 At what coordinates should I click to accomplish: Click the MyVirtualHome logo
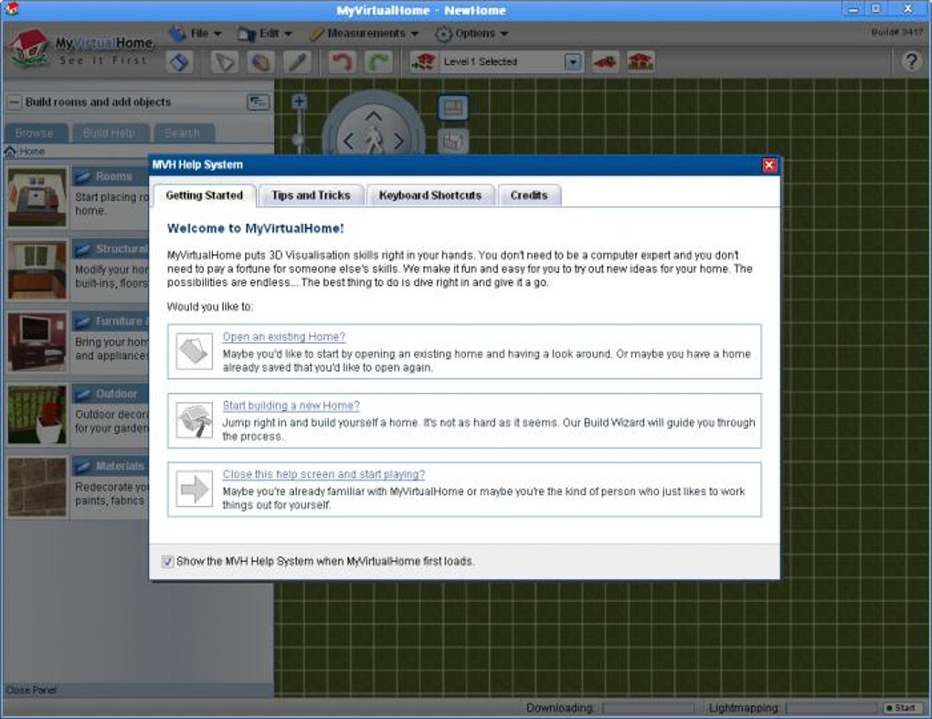click(81, 48)
